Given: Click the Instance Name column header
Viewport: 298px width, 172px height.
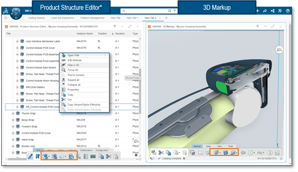Looking at the screenshot, I should pos(84,34).
